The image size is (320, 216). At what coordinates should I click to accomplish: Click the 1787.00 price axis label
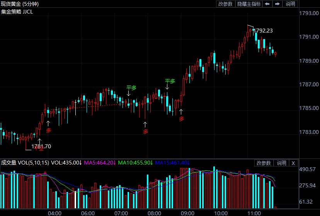pyautogui.click(x=309, y=84)
